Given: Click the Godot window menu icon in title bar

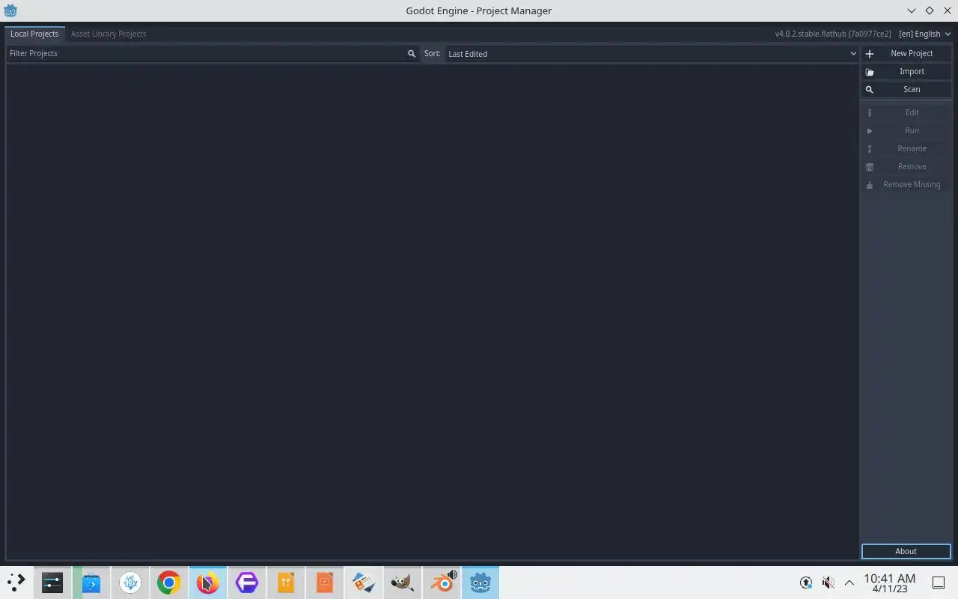Looking at the screenshot, I should pos(10,10).
